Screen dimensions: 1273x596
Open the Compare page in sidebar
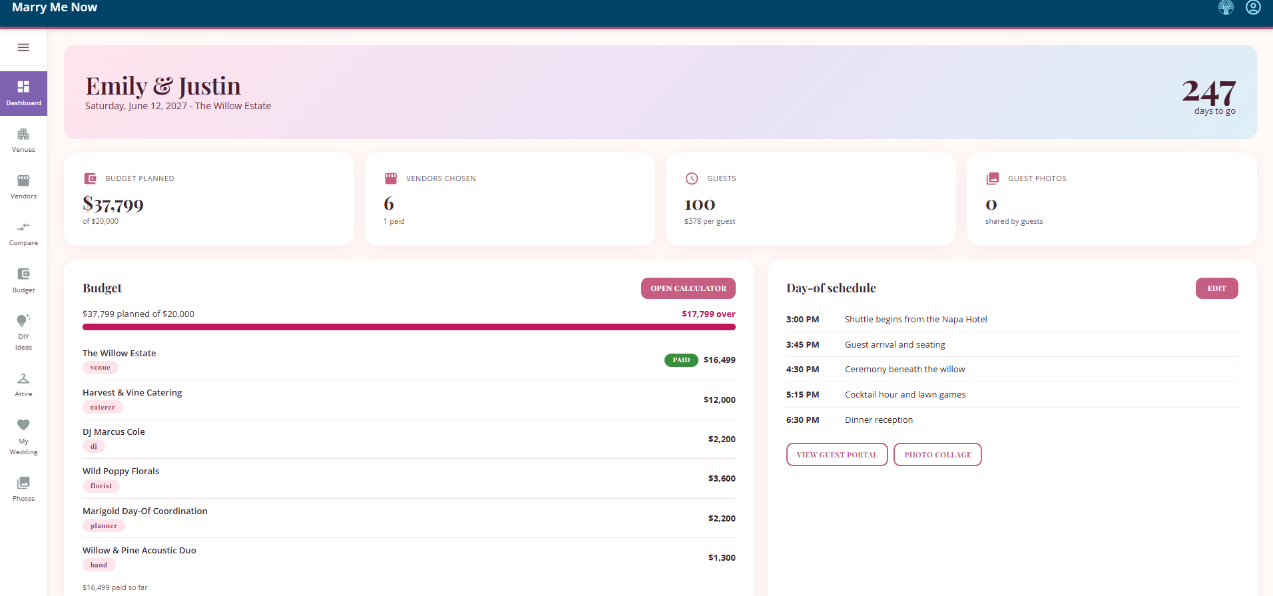click(x=23, y=234)
